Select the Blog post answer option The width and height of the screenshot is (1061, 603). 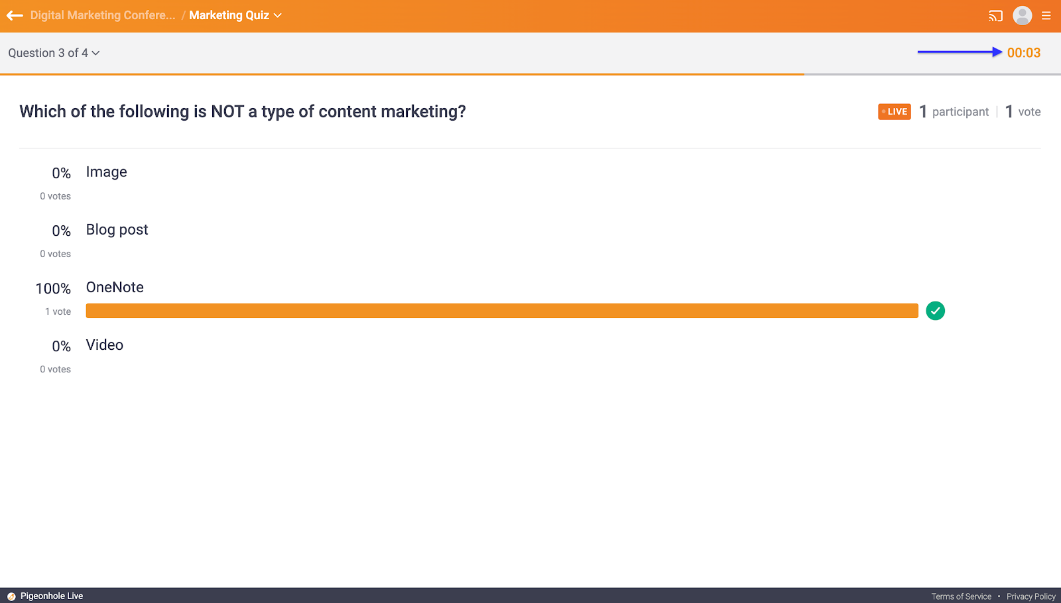(x=117, y=230)
